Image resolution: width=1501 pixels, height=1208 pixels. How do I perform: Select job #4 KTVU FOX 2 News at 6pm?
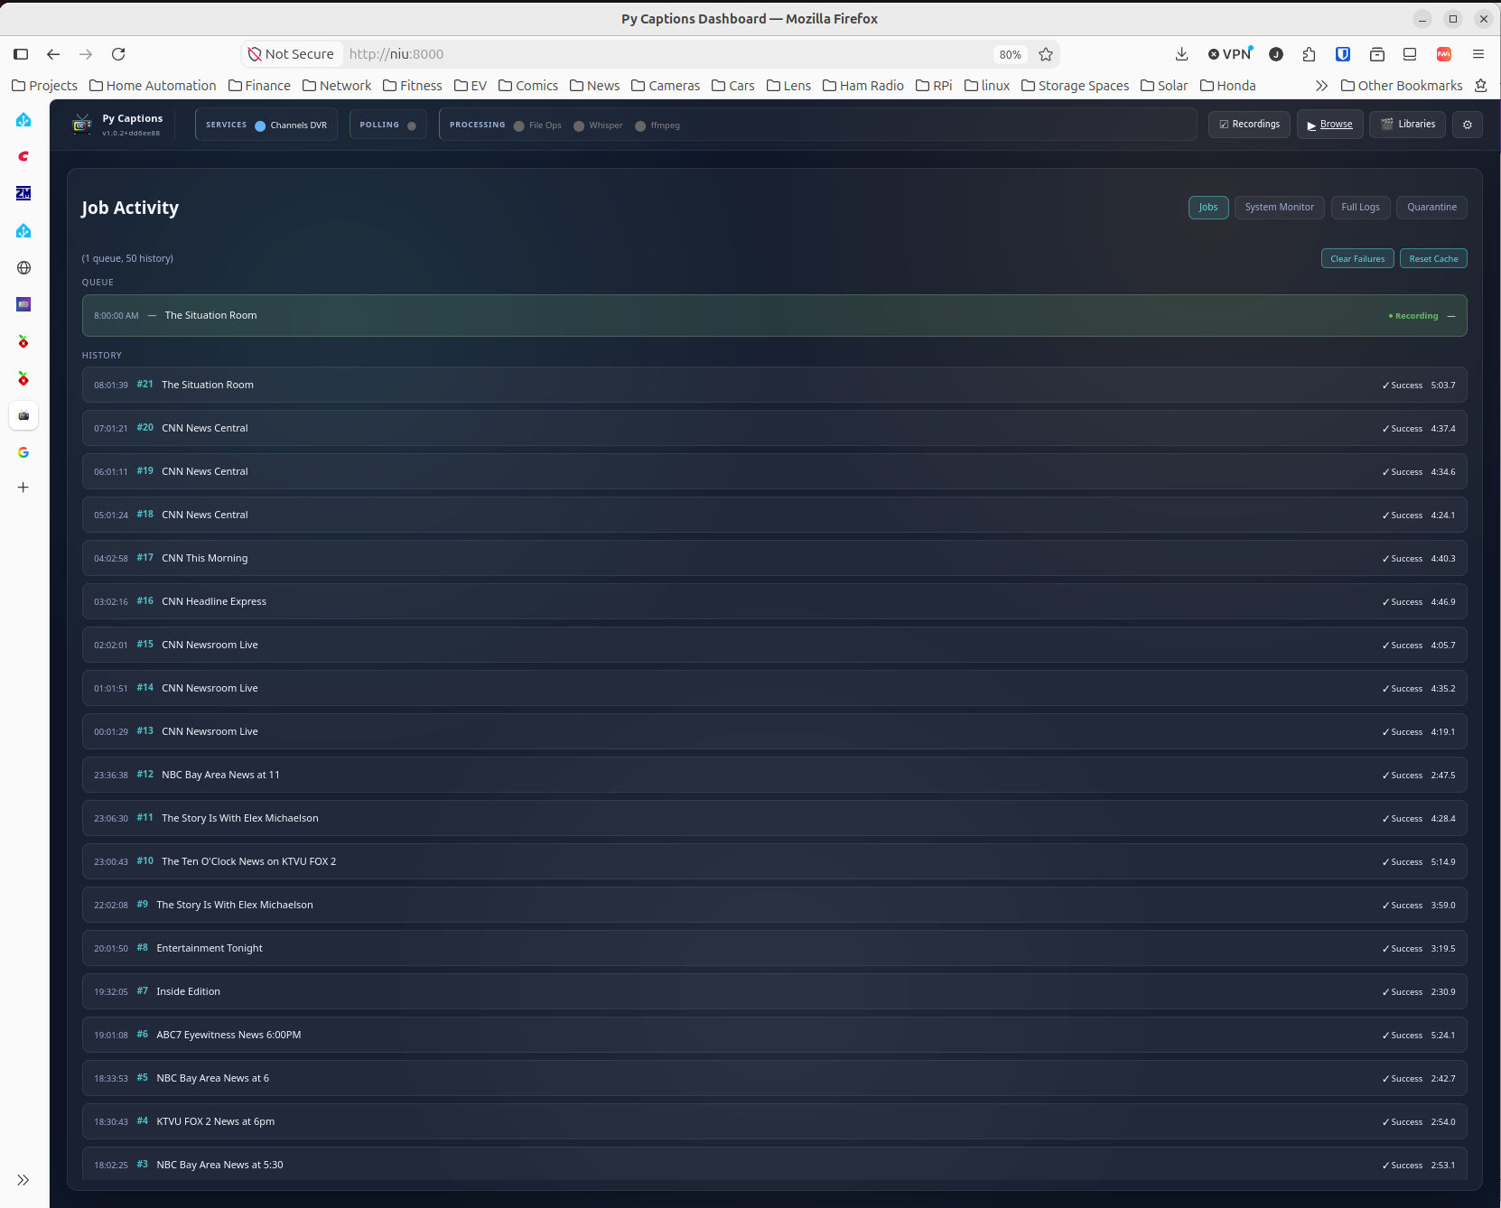[774, 1121]
